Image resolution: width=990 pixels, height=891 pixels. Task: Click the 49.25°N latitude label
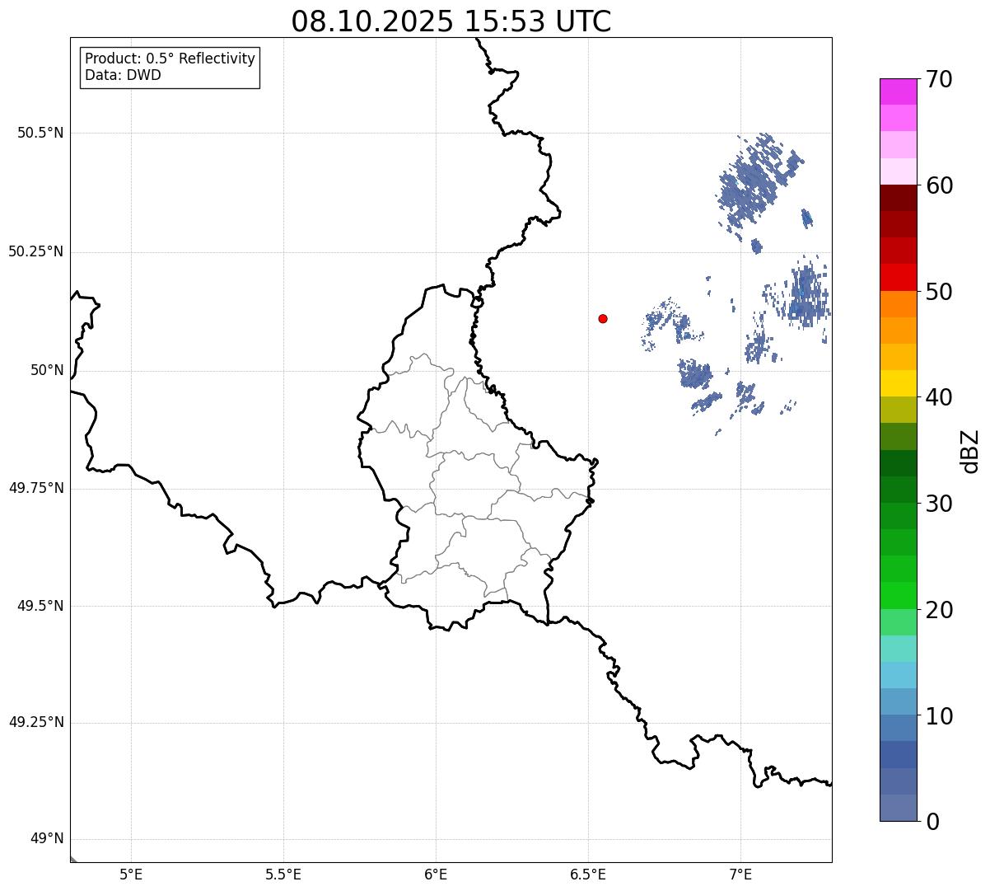[36, 722]
